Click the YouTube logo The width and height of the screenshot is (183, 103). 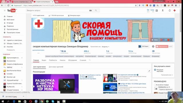click(x=11, y=11)
